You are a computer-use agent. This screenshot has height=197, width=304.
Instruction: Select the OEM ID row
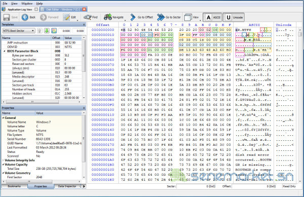42,47
